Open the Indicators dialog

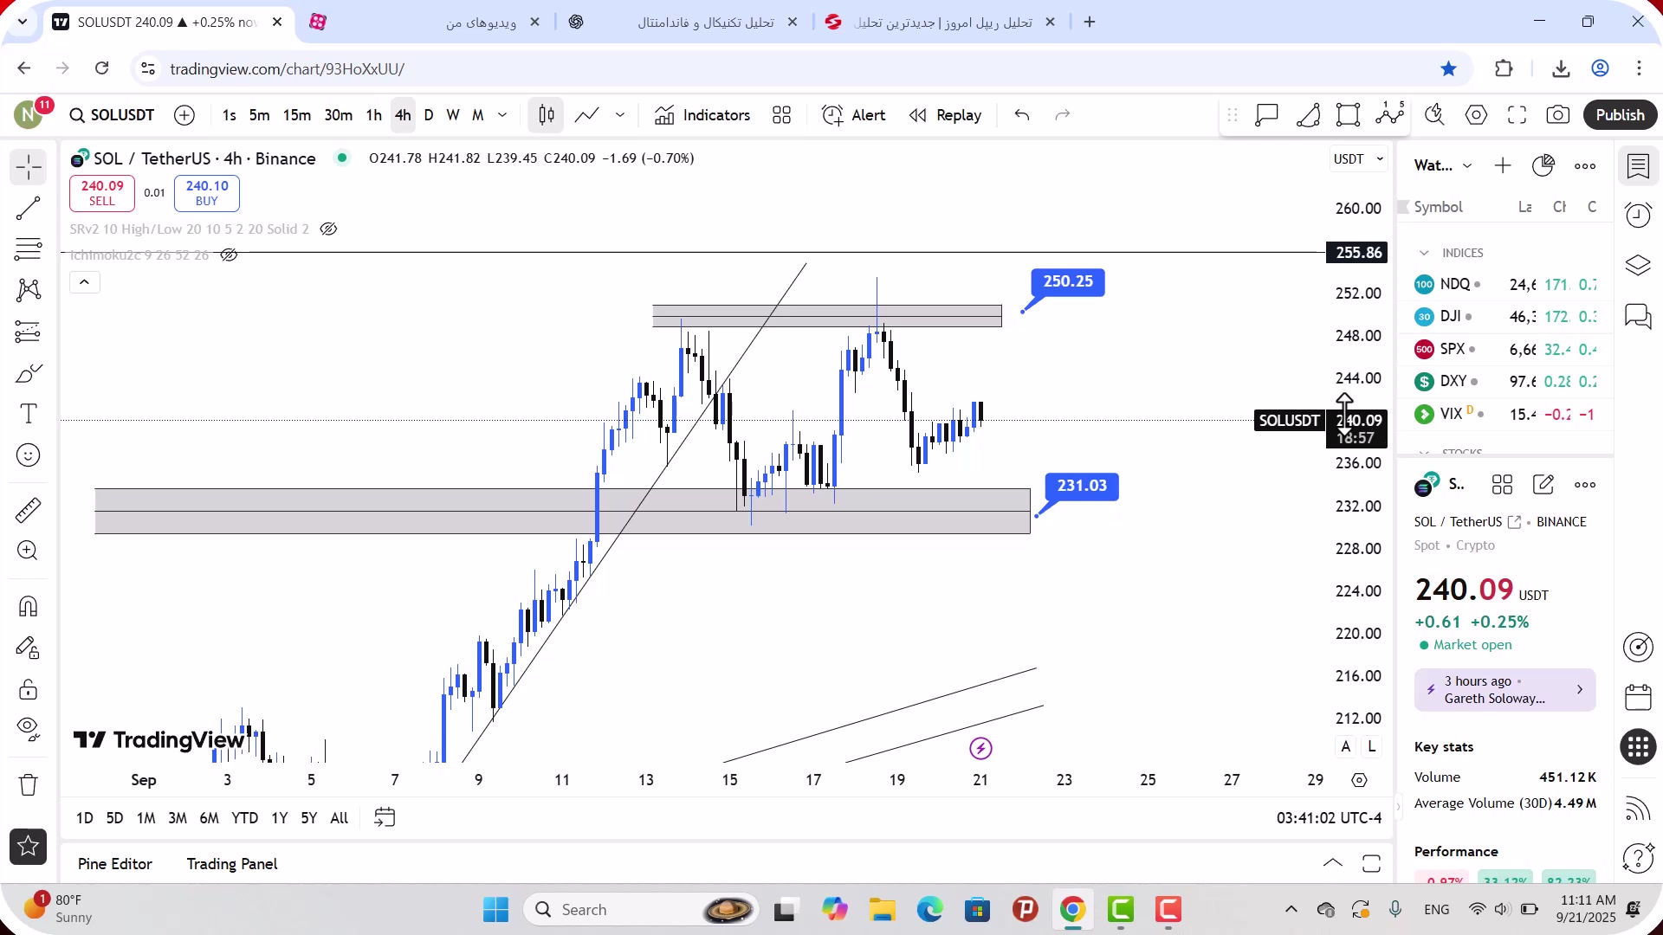702,115
